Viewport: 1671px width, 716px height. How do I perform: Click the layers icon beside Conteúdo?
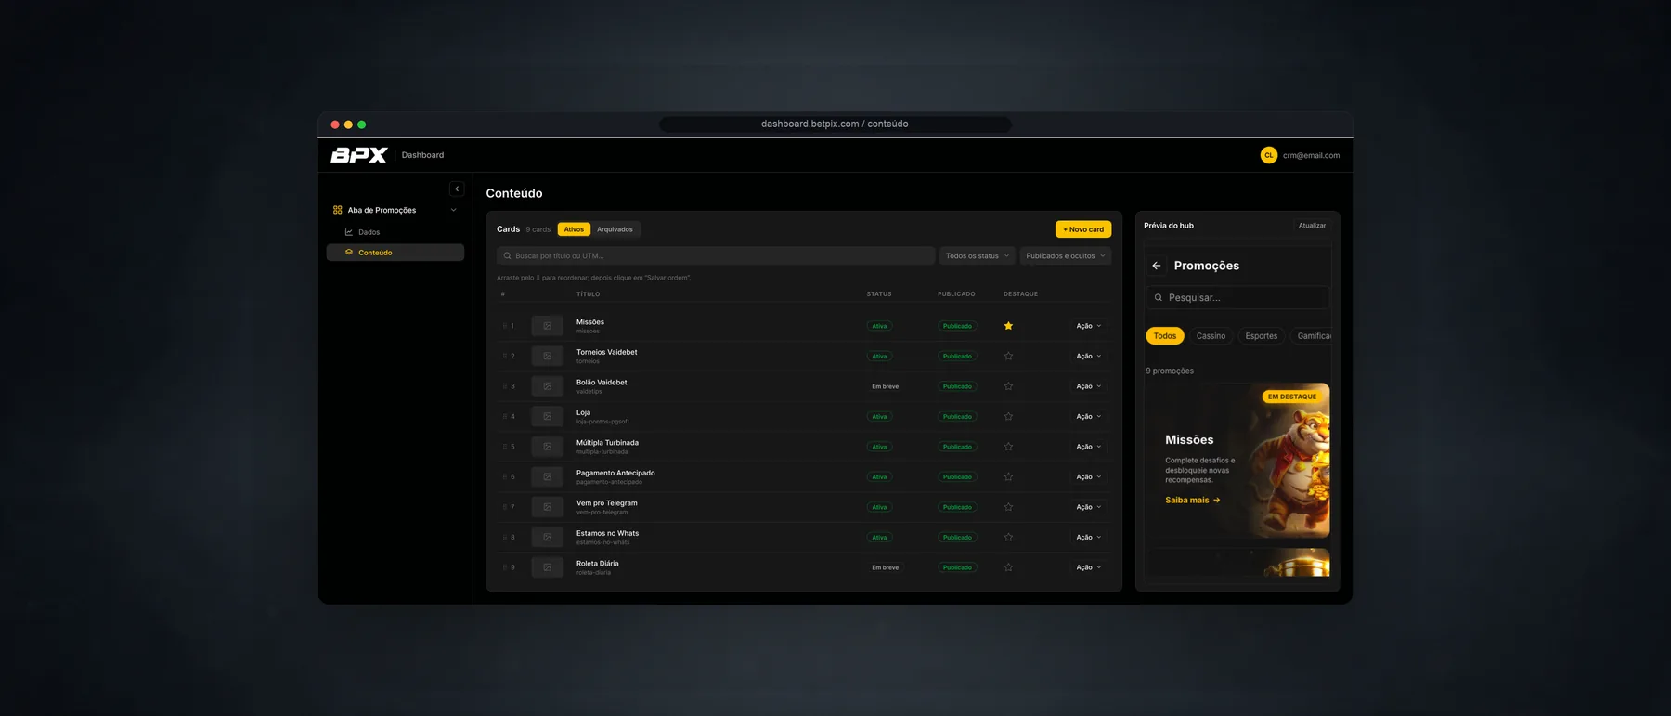[x=349, y=253]
